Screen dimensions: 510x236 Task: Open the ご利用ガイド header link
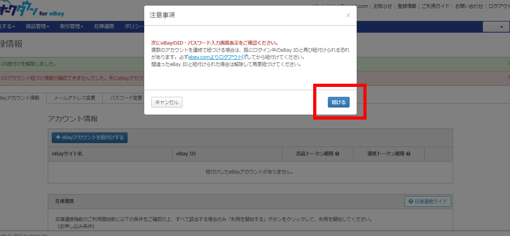(x=435, y=6)
